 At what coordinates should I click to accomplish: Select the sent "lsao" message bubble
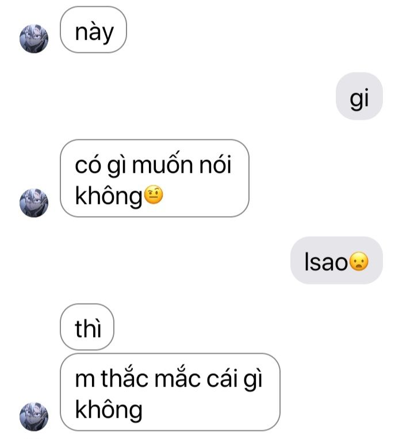click(x=336, y=260)
